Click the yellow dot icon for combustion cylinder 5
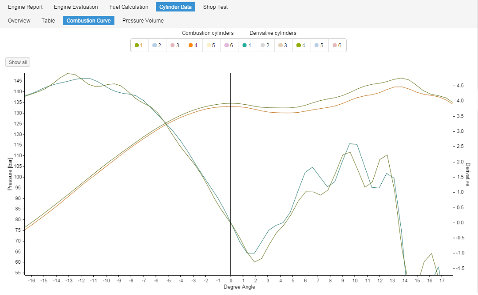Image resolution: width=478 pixels, height=295 pixels. pos(208,45)
